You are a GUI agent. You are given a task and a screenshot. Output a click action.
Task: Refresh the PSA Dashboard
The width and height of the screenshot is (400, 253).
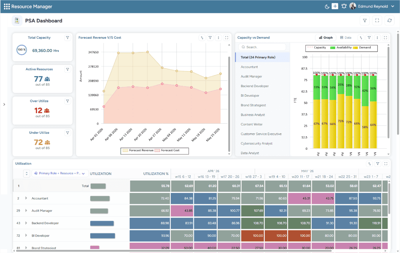[x=389, y=21]
